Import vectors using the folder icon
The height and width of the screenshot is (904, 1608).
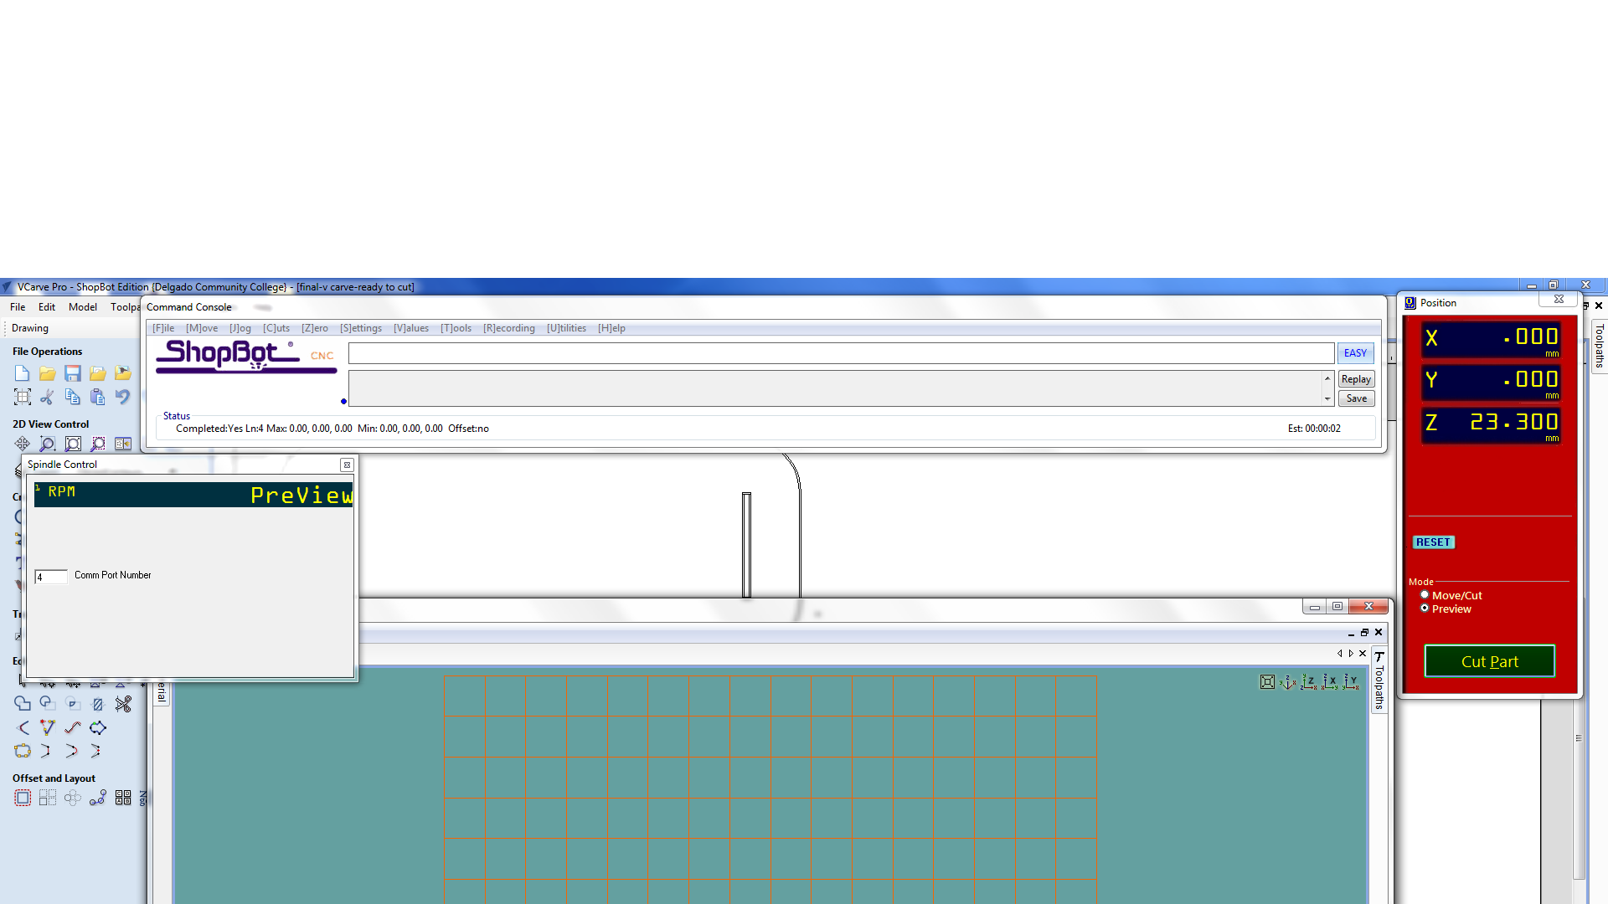(x=98, y=373)
